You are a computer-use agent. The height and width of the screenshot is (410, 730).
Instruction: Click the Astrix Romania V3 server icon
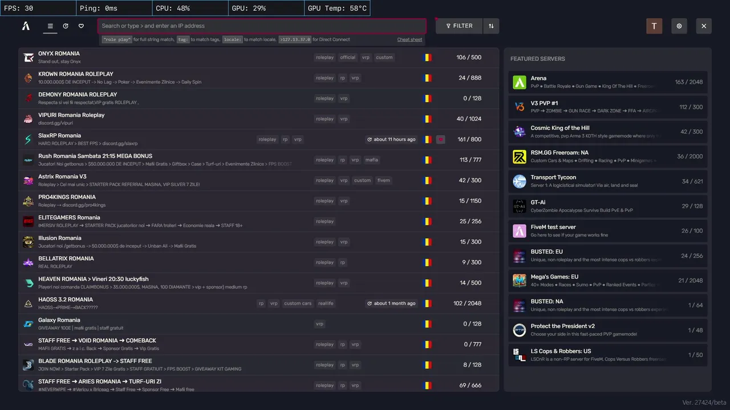pyautogui.click(x=29, y=181)
